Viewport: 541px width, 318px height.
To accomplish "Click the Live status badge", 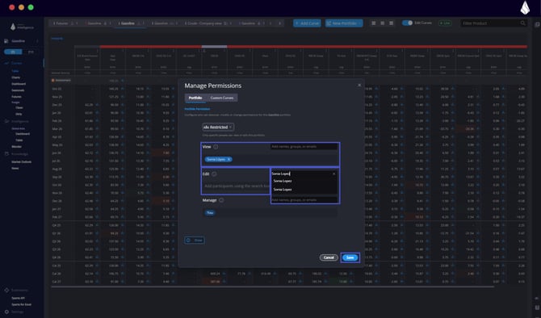I will pyautogui.click(x=445, y=23).
